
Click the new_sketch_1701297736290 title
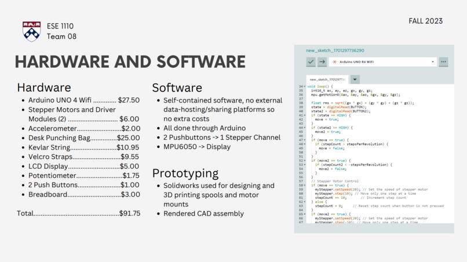(335, 50)
